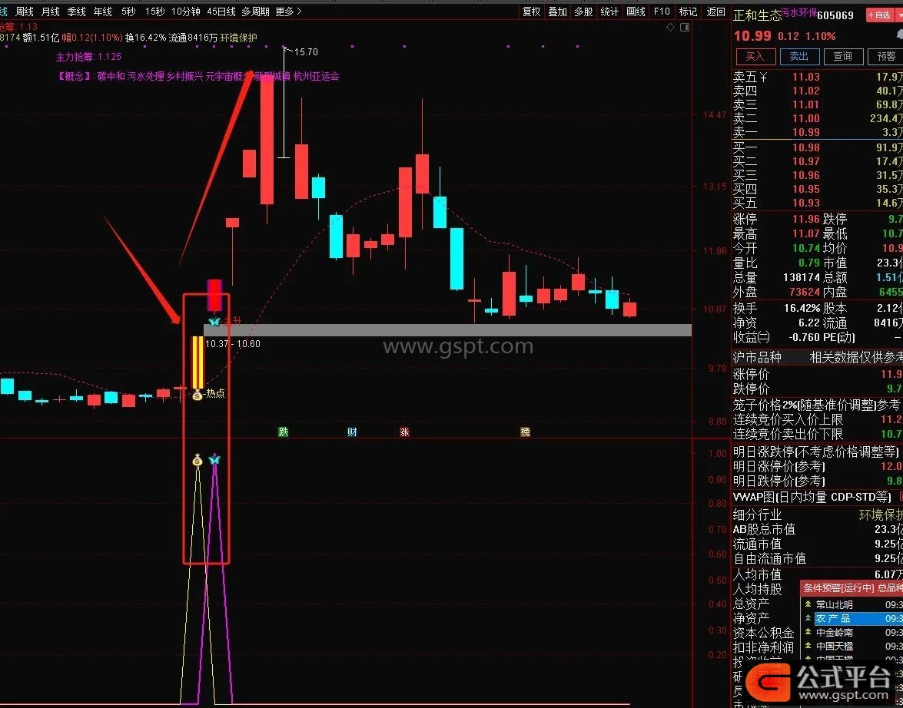This screenshot has height=708, width=903.
Task: Activate the 画线 drawing tool
Action: click(636, 12)
